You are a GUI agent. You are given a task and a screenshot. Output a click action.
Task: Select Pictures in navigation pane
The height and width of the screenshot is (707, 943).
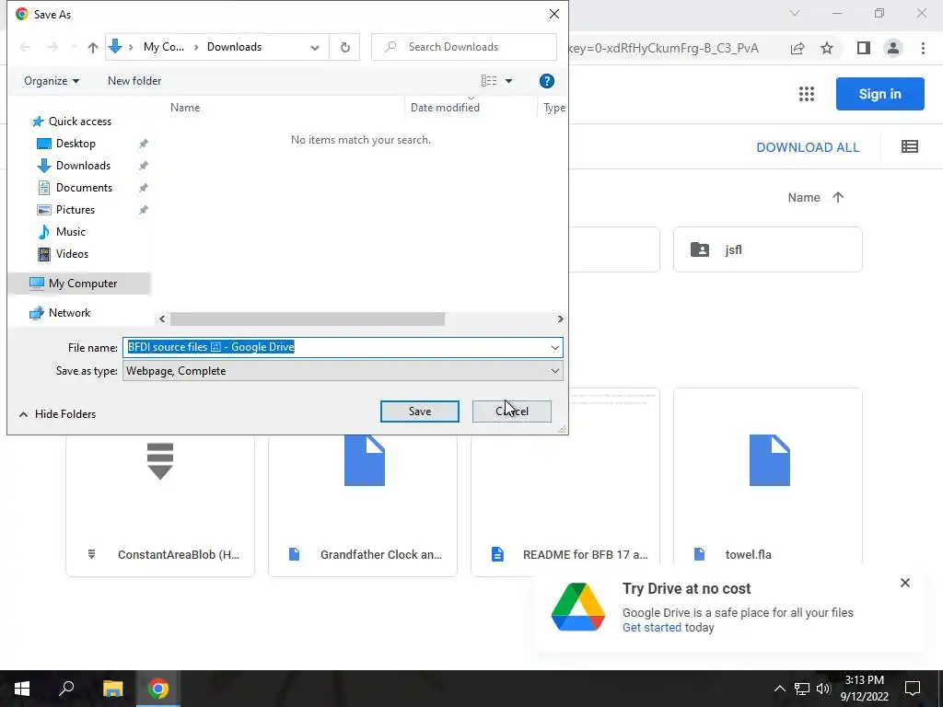click(x=76, y=210)
